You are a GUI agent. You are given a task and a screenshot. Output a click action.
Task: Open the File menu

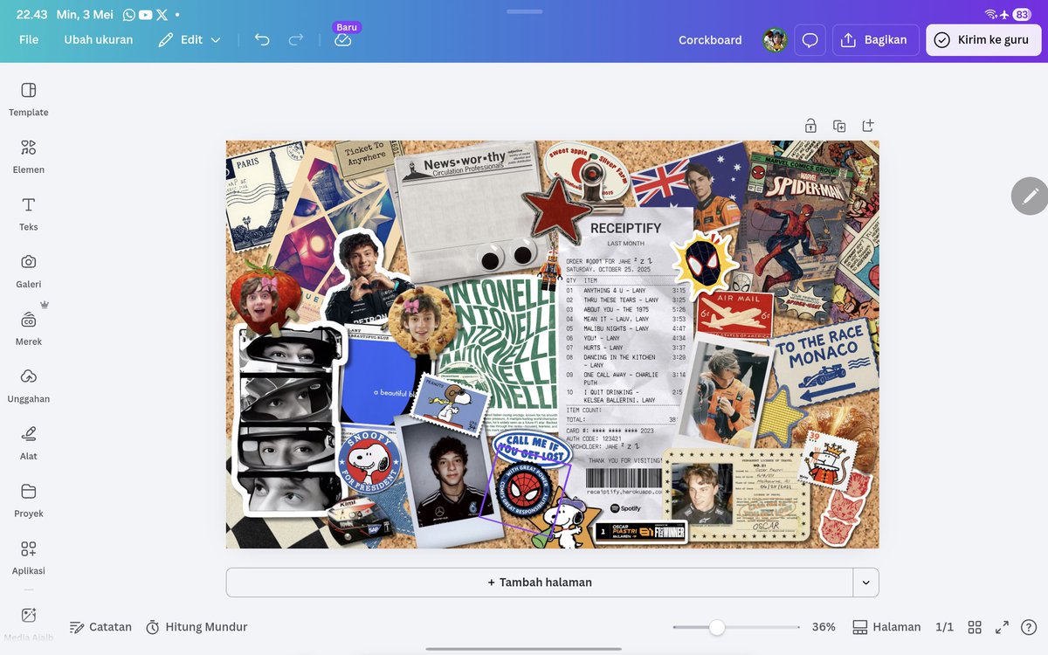[x=29, y=39]
